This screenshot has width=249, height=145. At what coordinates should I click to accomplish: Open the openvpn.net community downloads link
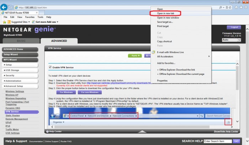[x=118, y=83]
